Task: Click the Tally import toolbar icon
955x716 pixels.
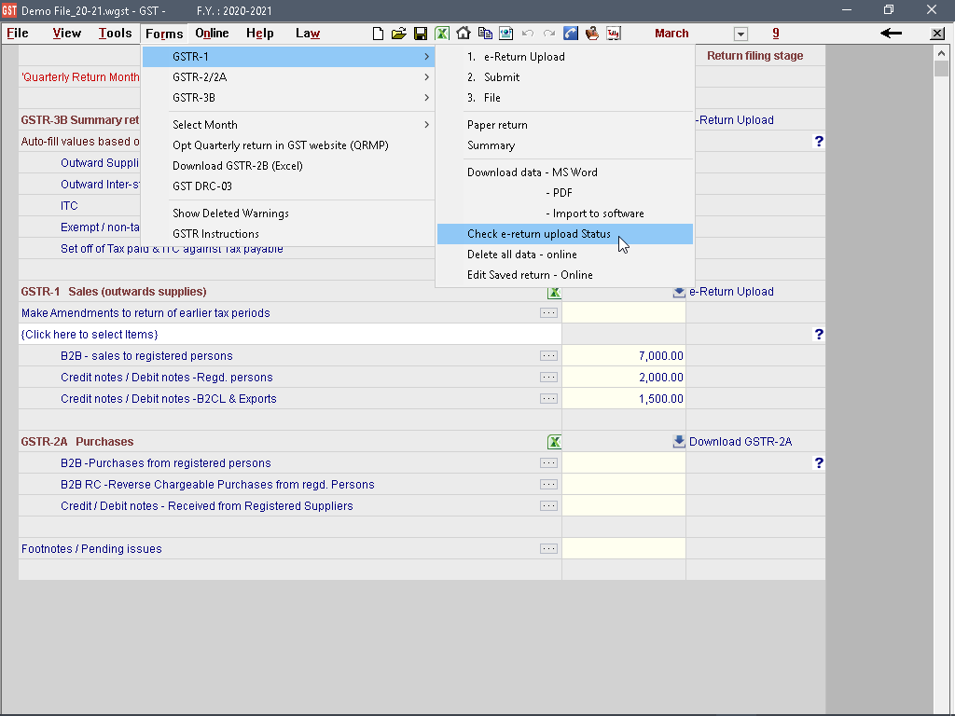Action: [613, 34]
